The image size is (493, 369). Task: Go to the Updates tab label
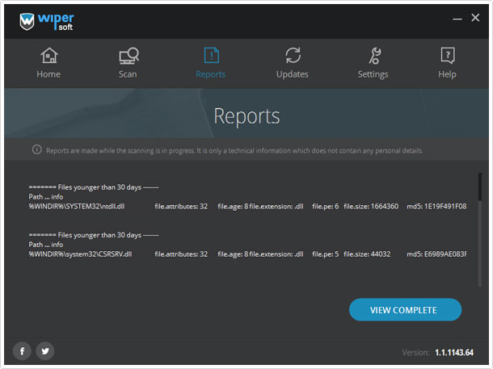click(293, 74)
